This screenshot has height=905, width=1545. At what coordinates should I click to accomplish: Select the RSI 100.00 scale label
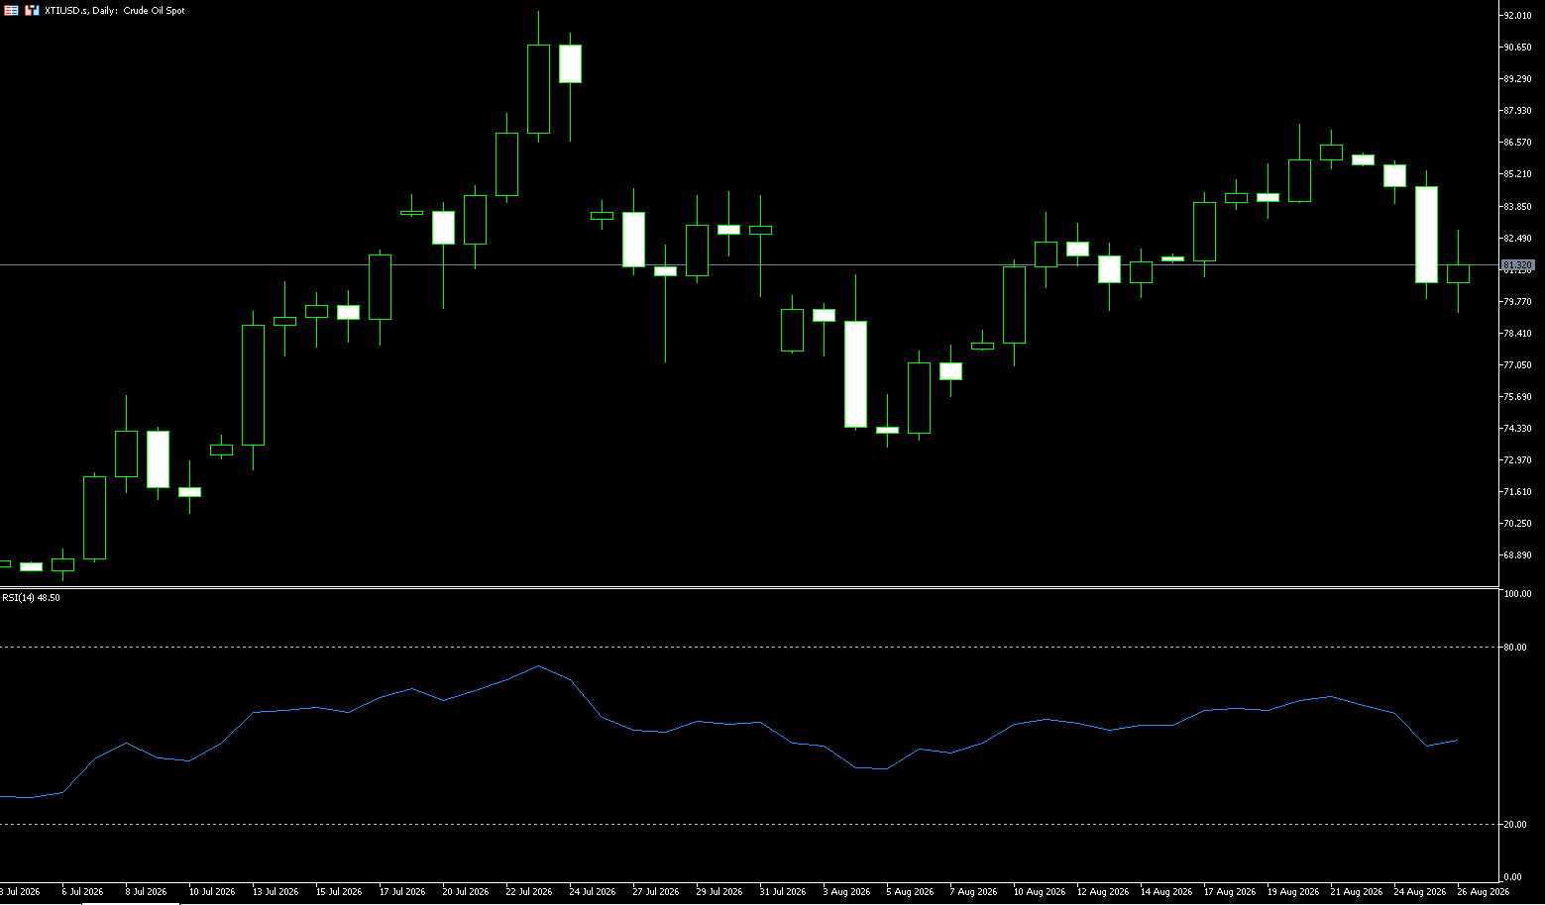point(1517,594)
